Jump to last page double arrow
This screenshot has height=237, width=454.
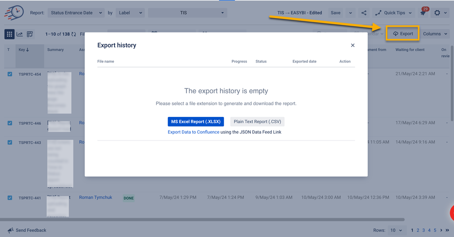pyautogui.click(x=447, y=230)
